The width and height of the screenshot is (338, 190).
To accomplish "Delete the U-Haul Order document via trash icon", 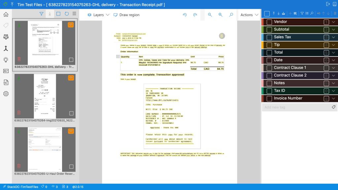I will [19, 166].
